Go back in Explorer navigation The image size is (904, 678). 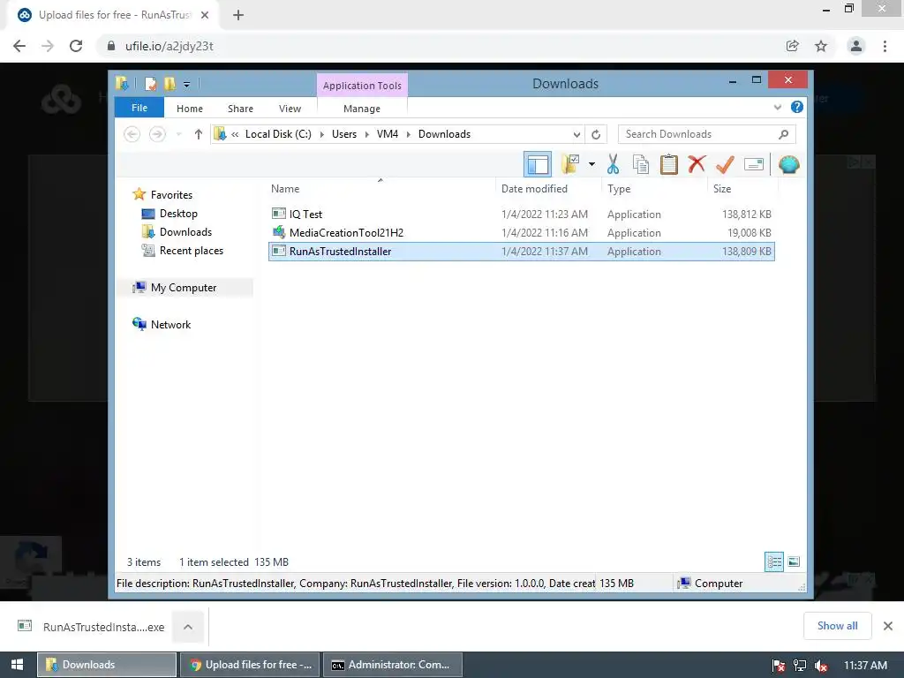(132, 134)
